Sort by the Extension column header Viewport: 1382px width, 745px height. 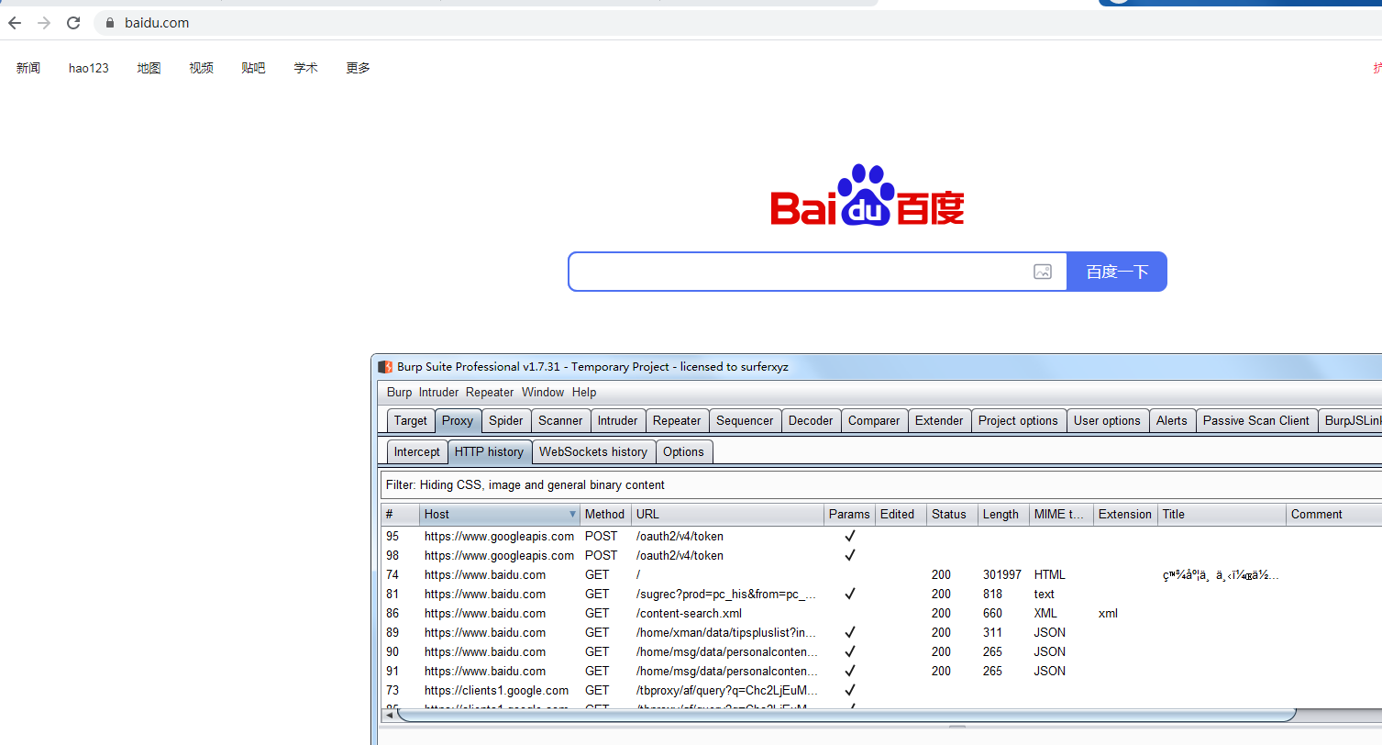click(x=1125, y=514)
